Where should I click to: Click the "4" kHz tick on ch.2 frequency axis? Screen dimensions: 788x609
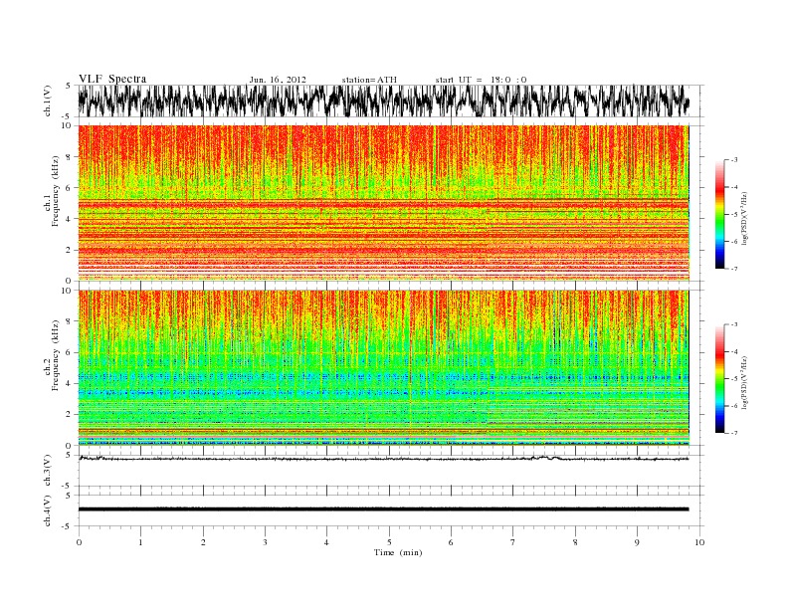coord(69,384)
